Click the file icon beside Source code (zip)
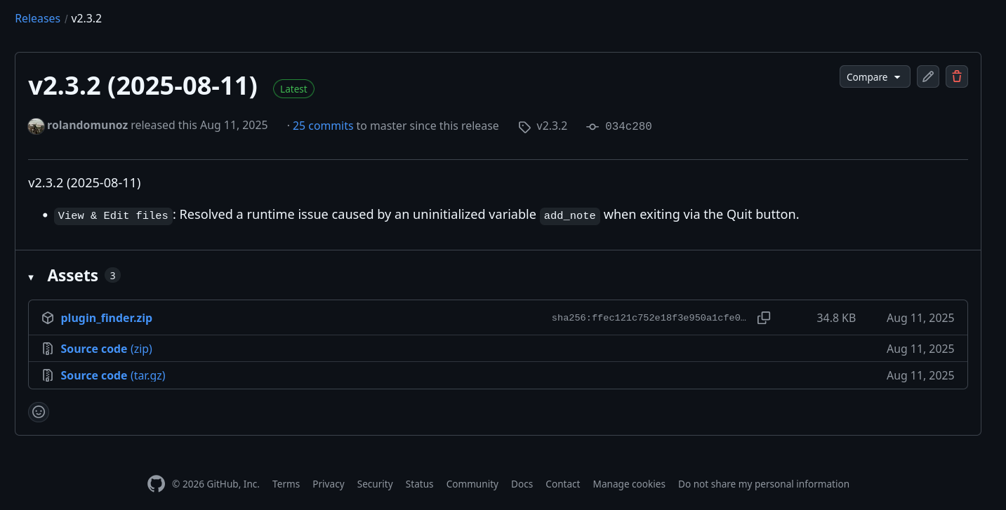This screenshot has height=510, width=1006. point(48,349)
